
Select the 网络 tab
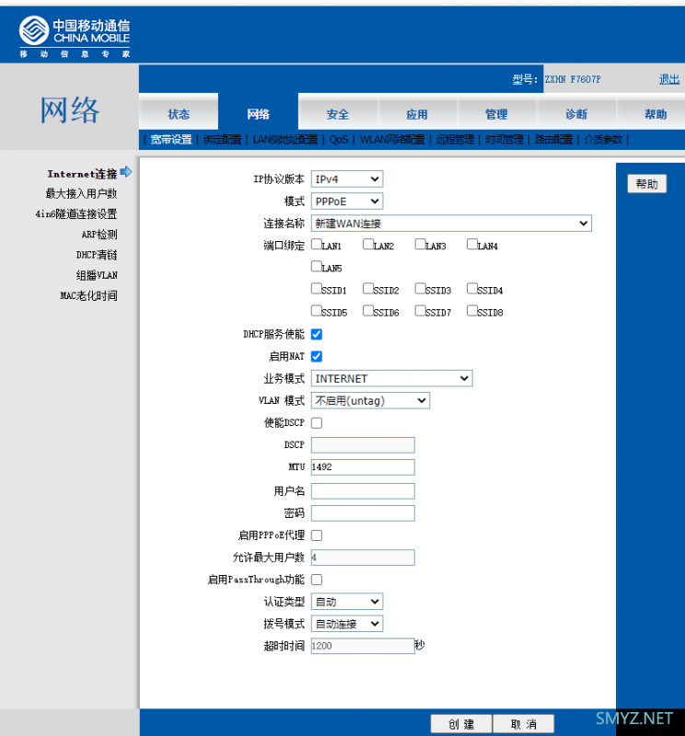pos(258,113)
